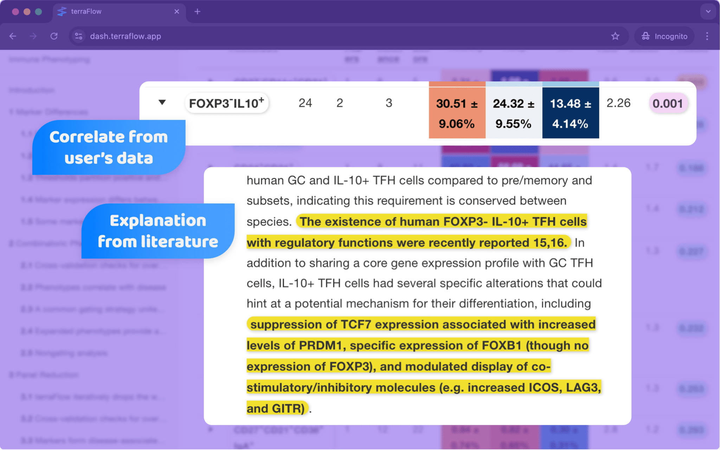Click the 0.001 p-value badge
Viewport: 720px width, 450px height.
(x=667, y=103)
